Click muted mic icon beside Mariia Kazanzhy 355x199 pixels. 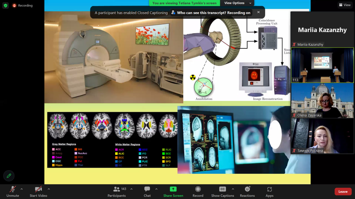[x=294, y=44]
